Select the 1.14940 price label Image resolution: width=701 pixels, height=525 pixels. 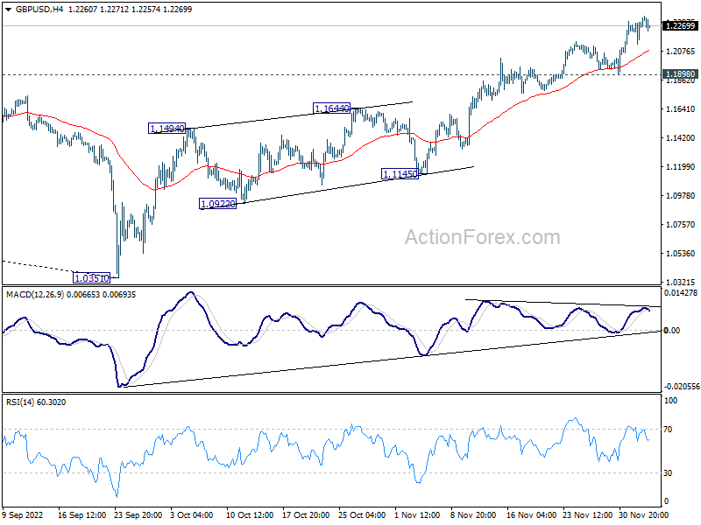166,129
